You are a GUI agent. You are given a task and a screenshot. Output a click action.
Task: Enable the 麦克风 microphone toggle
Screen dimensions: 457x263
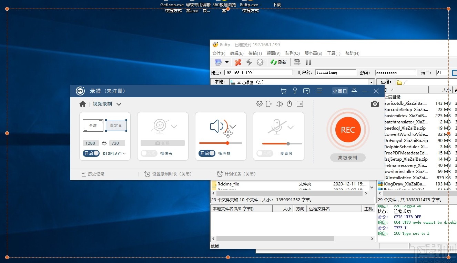coord(264,153)
